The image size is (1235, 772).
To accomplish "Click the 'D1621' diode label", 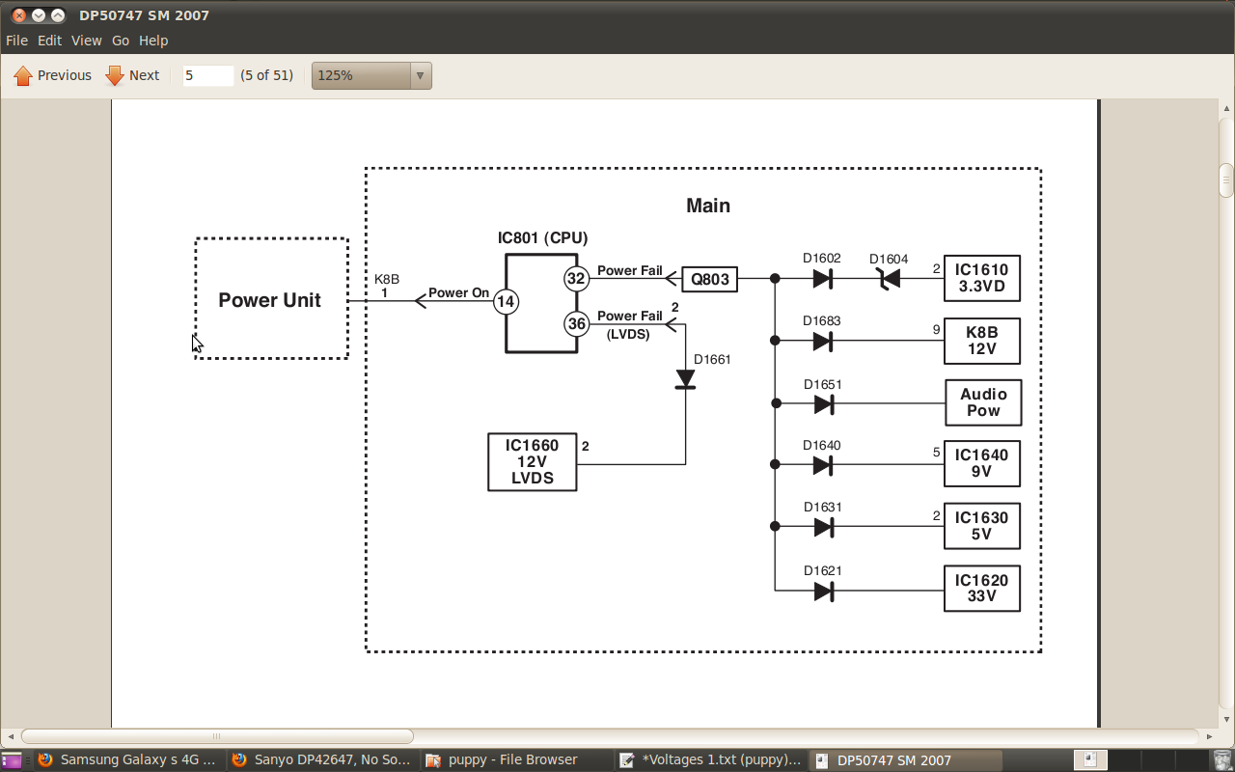I will [x=823, y=570].
